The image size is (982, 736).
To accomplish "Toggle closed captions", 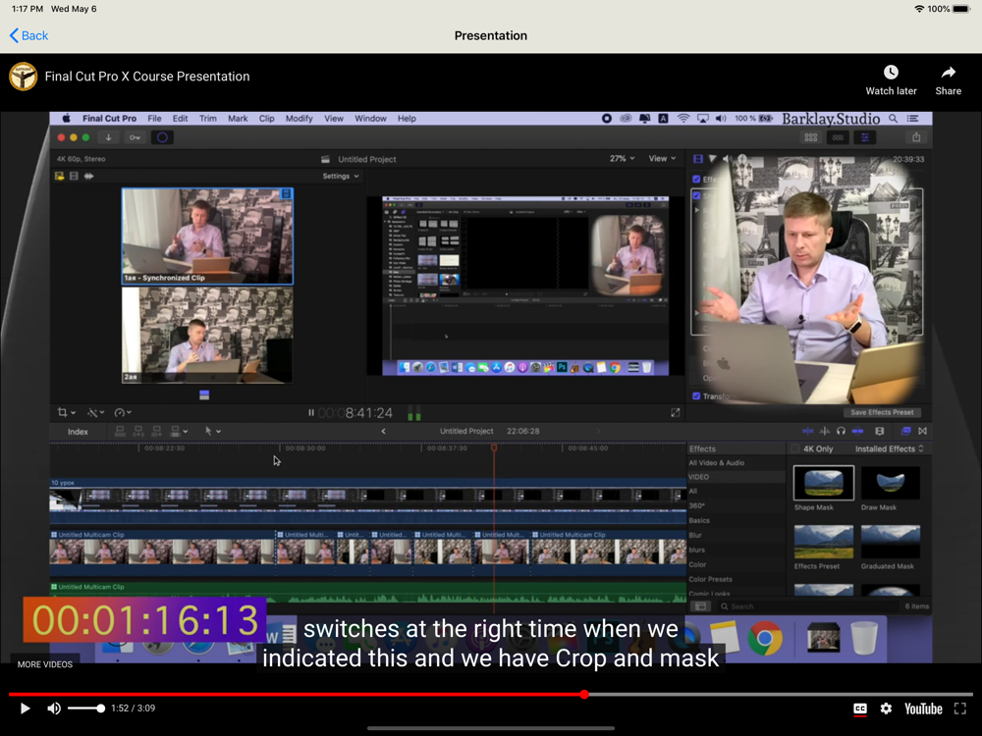I will tap(860, 709).
